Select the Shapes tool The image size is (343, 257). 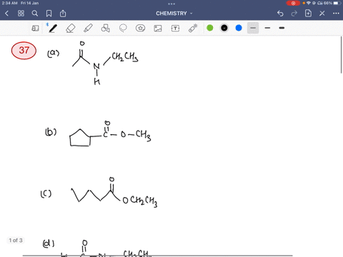tap(106, 29)
